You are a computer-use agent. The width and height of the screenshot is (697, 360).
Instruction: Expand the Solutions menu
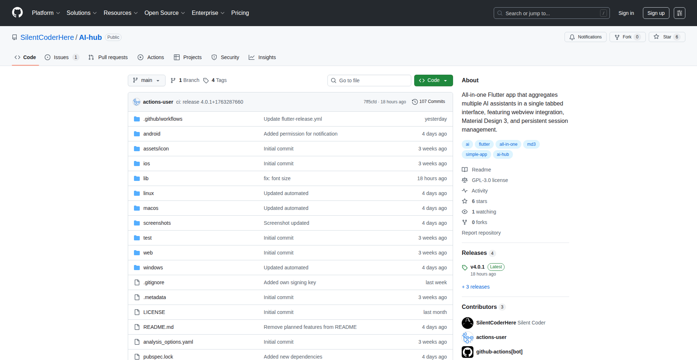click(x=82, y=13)
